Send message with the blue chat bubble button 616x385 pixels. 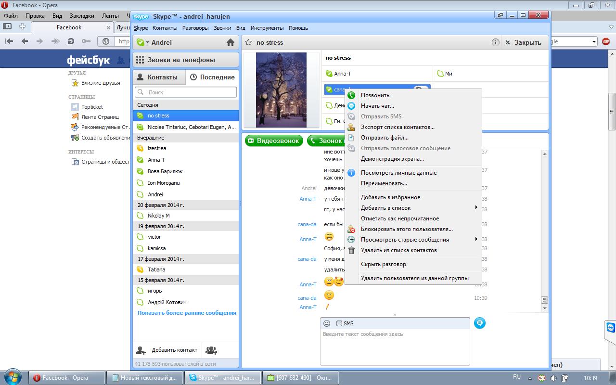pyautogui.click(x=479, y=323)
